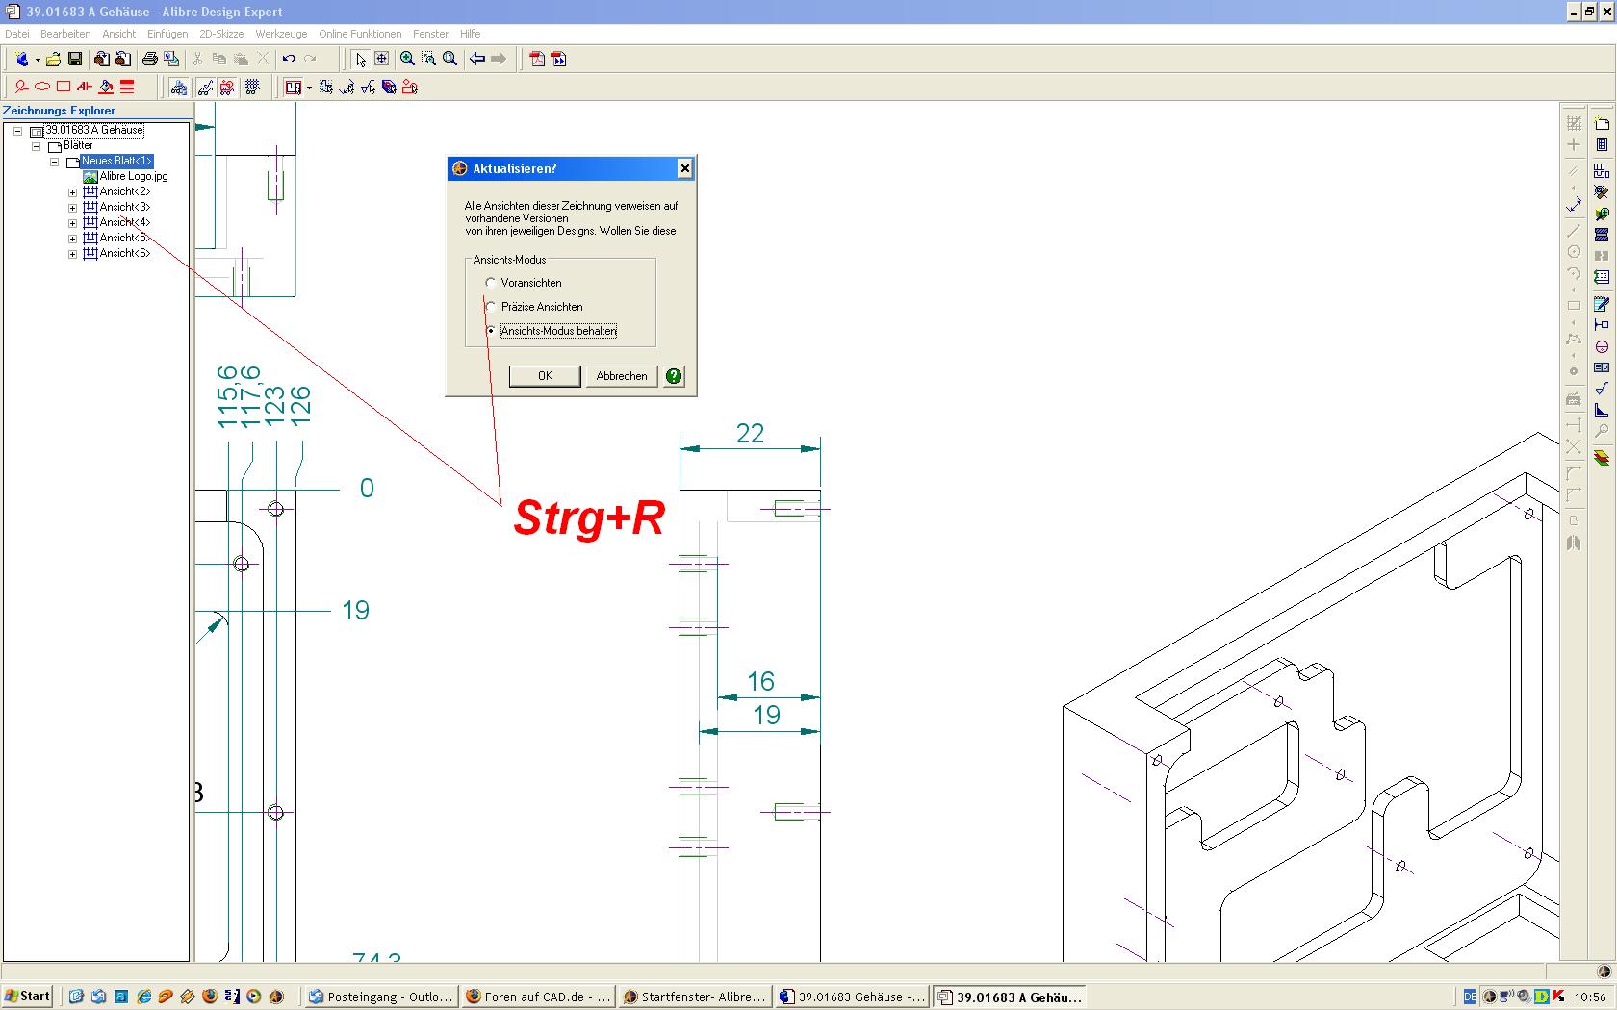Click the New Sheet icon in right toolbar
Image resolution: width=1617 pixels, height=1010 pixels.
(x=1602, y=123)
